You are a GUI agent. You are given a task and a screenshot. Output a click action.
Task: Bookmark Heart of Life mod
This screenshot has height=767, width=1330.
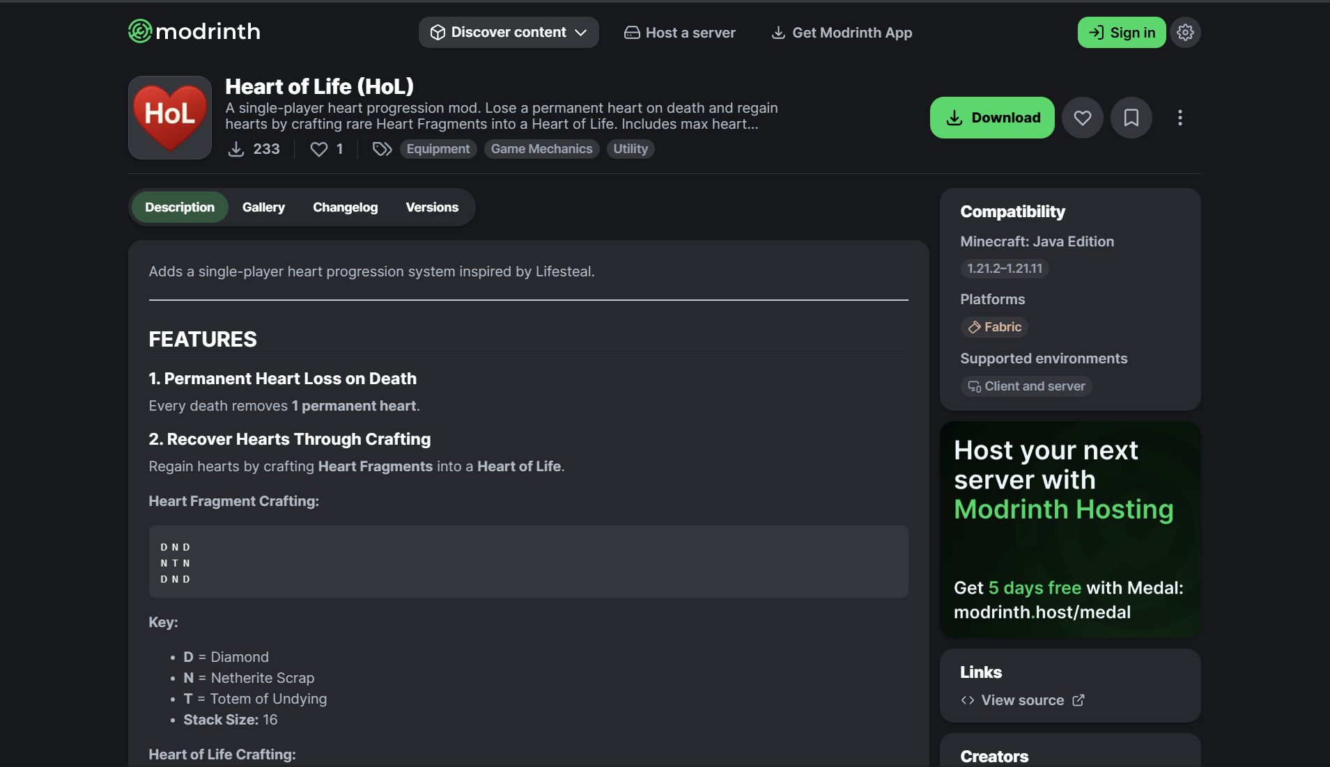(1131, 118)
